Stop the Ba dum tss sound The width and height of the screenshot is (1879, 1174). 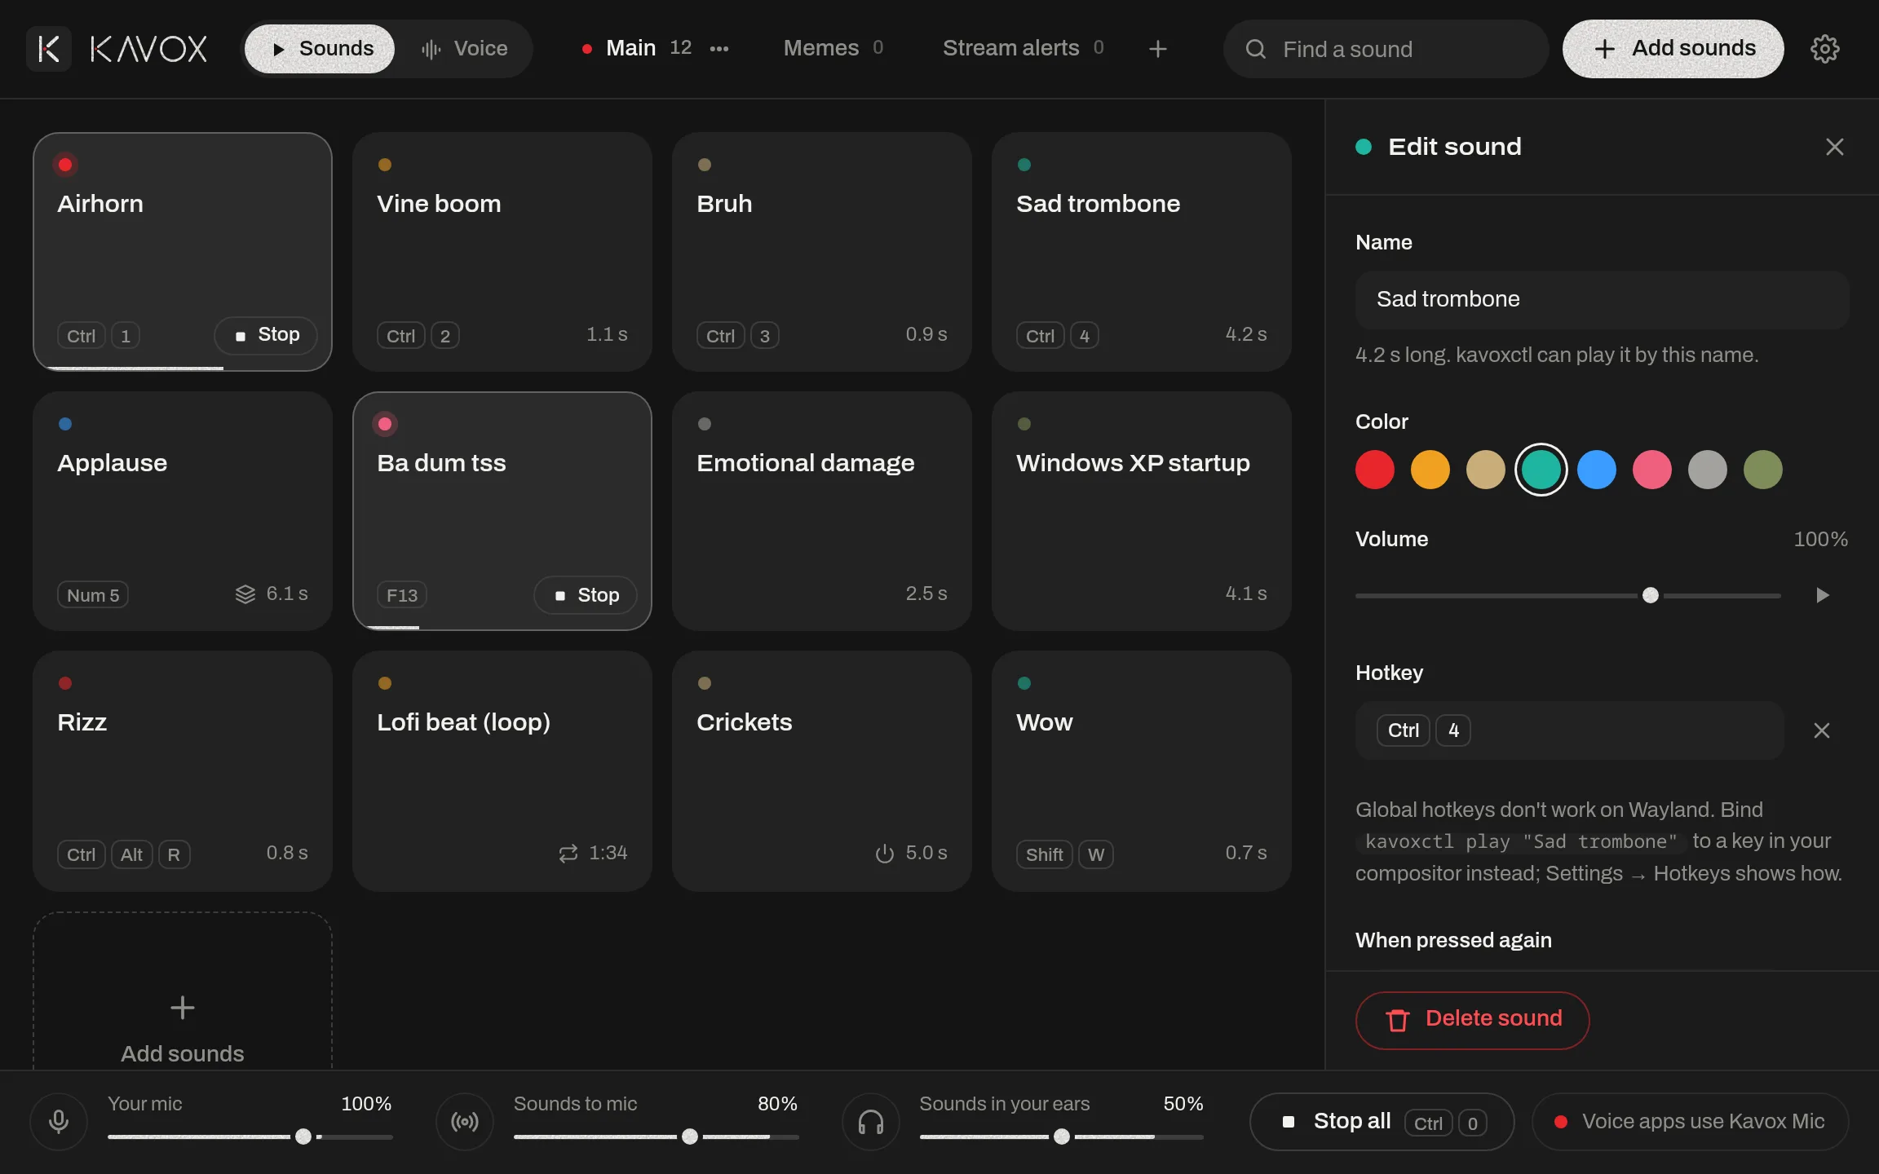click(586, 595)
